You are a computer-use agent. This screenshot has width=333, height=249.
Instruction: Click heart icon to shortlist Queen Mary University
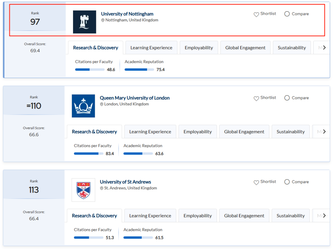[256, 98]
